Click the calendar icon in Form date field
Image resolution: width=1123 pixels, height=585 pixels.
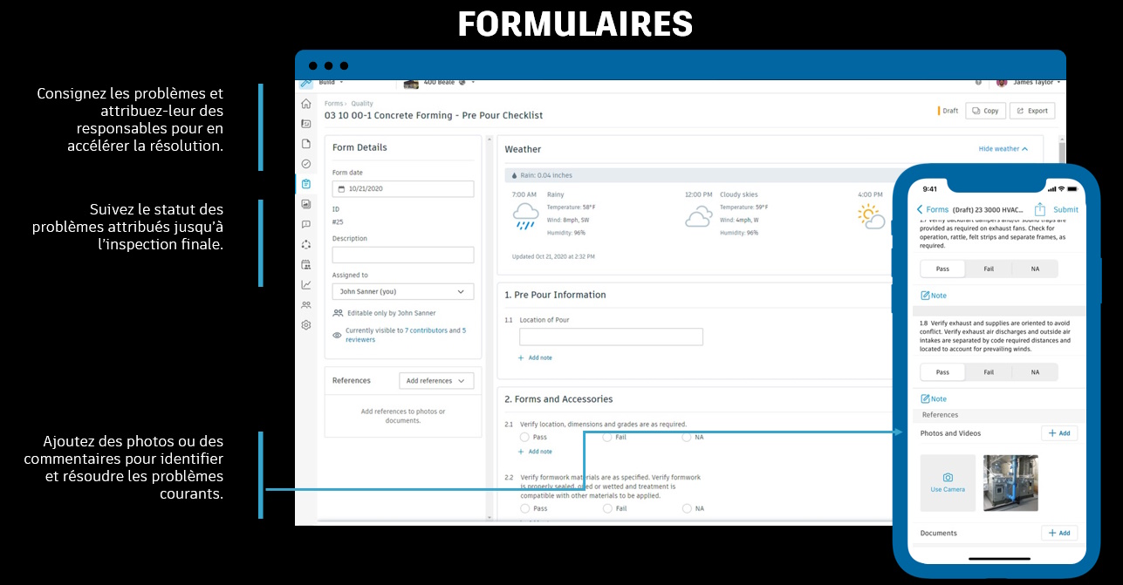click(341, 188)
